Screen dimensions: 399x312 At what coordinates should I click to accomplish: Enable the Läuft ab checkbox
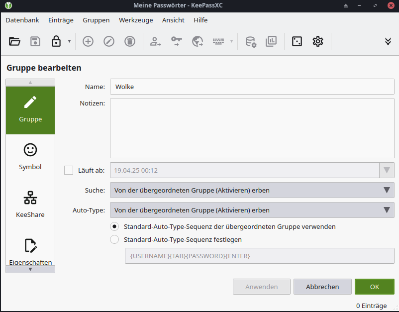(x=69, y=170)
